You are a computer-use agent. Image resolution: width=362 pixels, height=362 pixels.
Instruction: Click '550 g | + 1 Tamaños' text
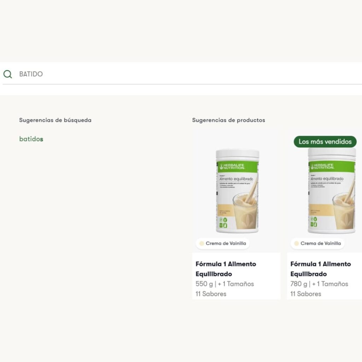(x=224, y=284)
